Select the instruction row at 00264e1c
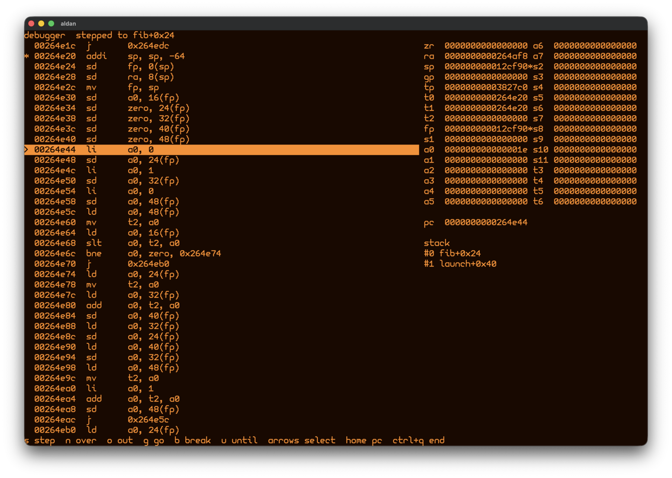 pos(222,46)
